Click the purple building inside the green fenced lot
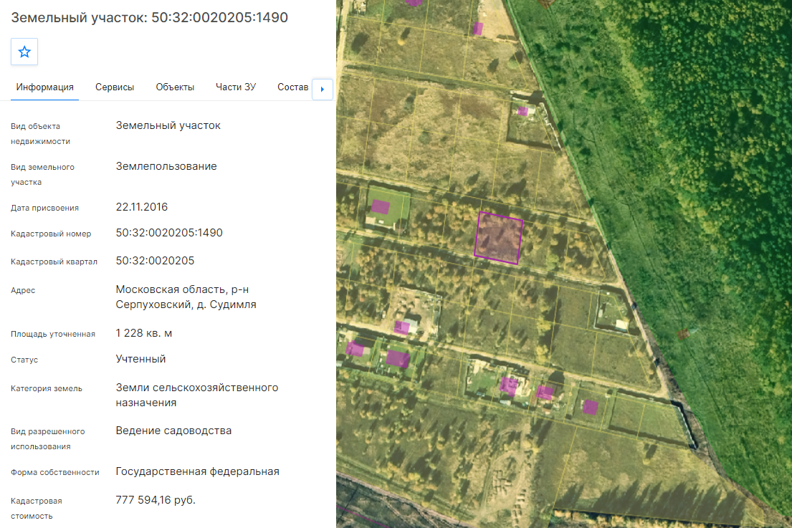The height and width of the screenshot is (528, 792). [381, 206]
